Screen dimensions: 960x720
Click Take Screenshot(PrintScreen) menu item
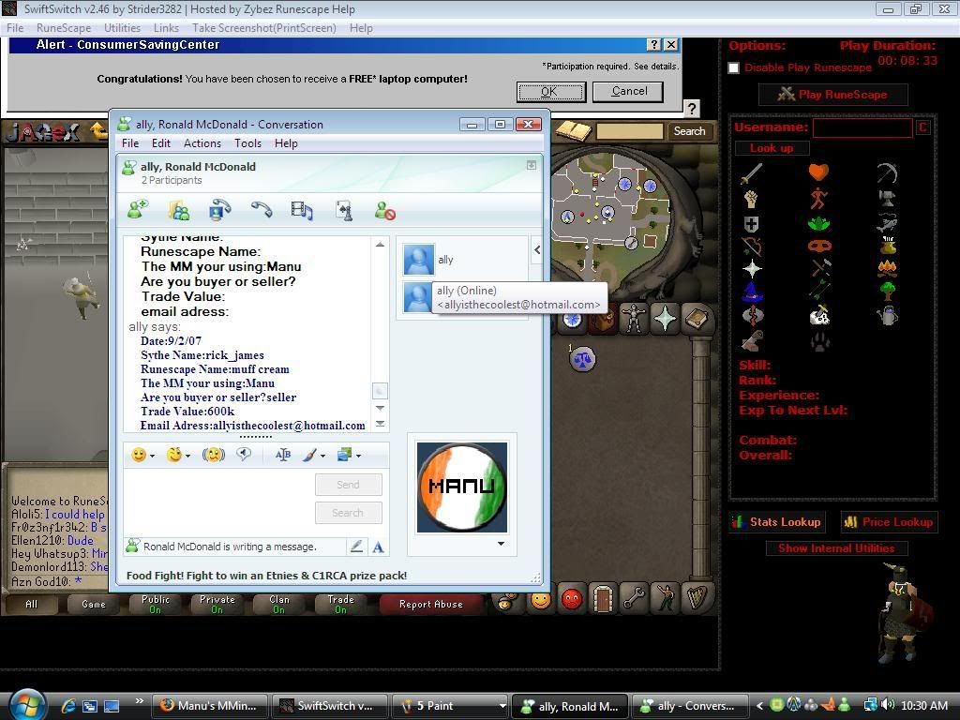click(263, 28)
